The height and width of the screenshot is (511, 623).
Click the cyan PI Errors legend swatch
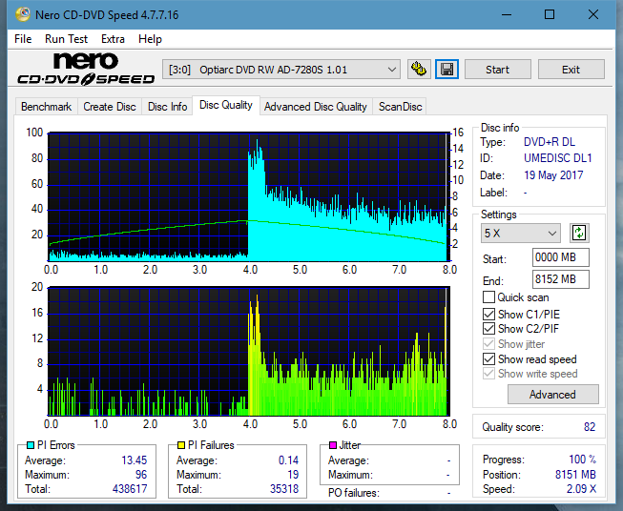coord(31,445)
